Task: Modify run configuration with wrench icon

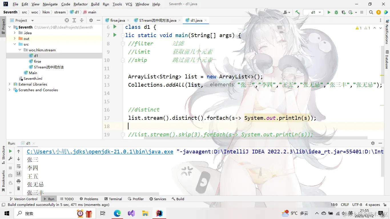Action: point(10,159)
